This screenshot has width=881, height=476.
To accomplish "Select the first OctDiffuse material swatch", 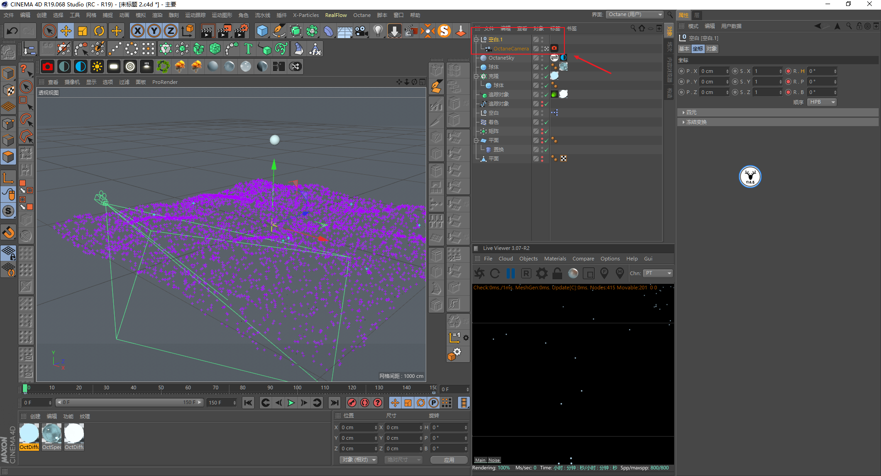I will pyautogui.click(x=29, y=437).
